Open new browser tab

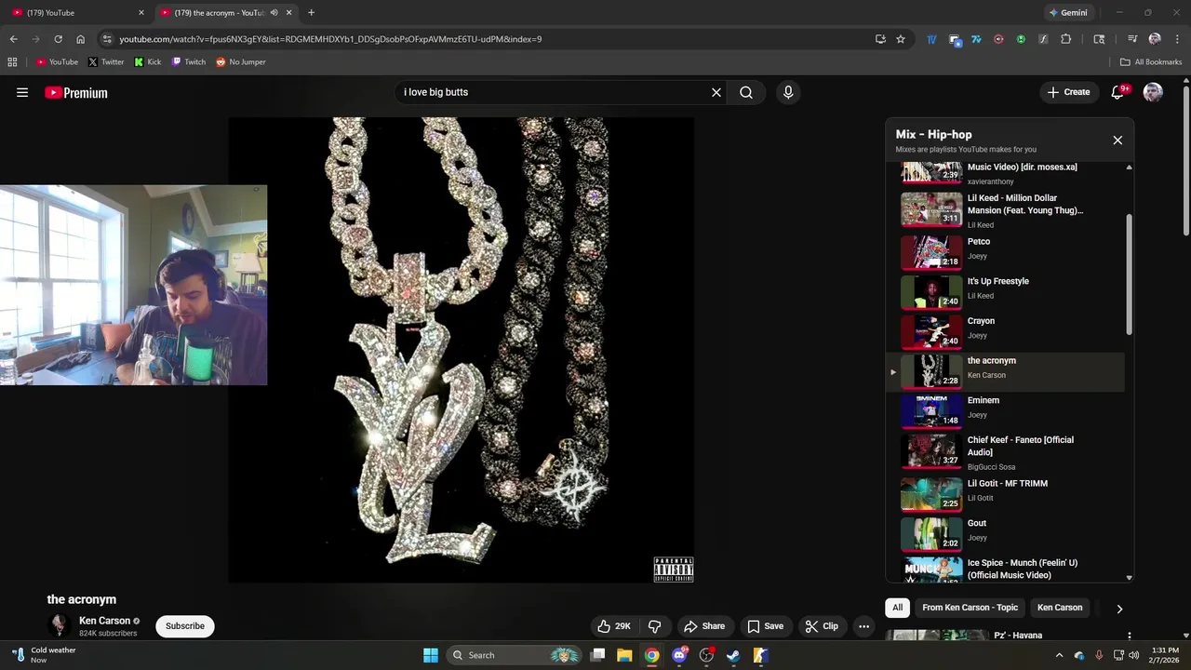click(x=311, y=13)
